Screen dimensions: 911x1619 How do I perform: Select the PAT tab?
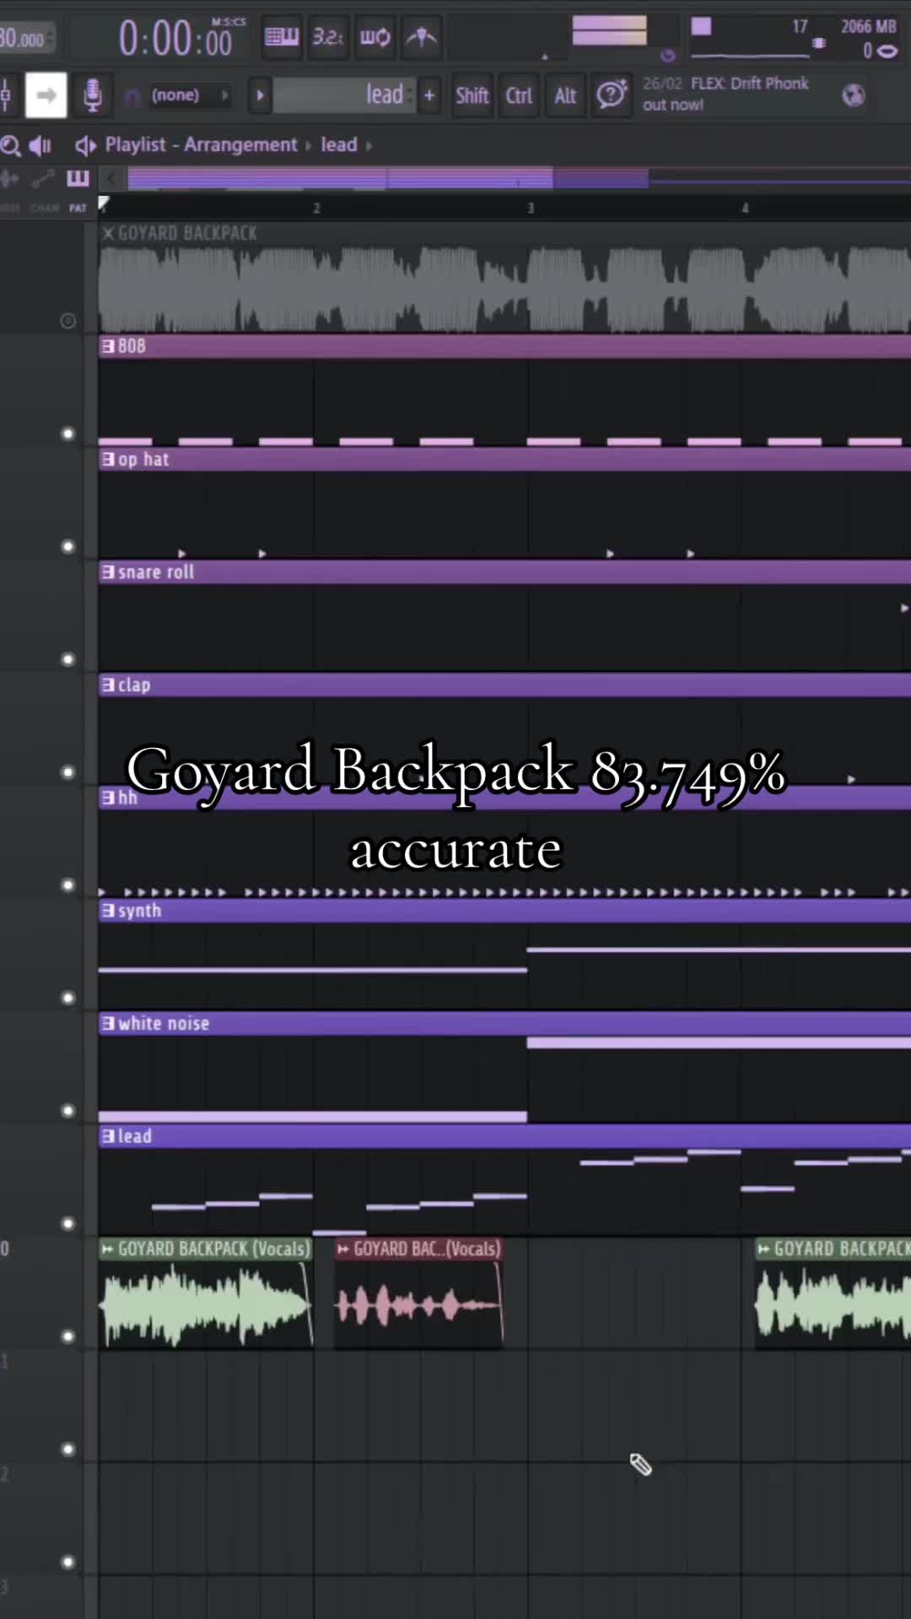click(78, 208)
